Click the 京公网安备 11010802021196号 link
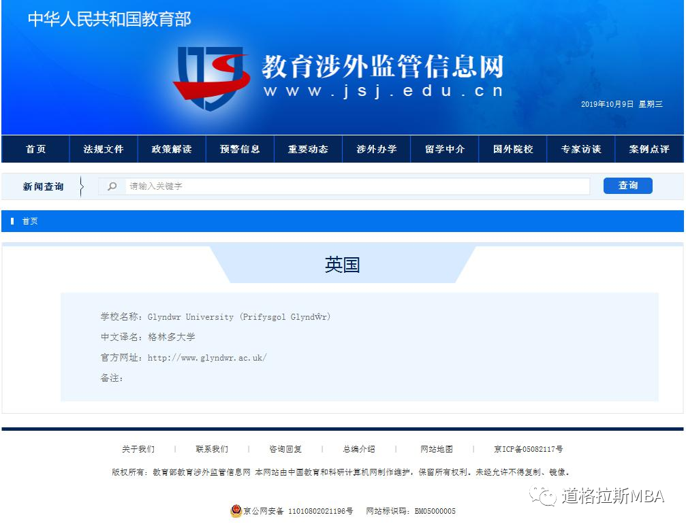The image size is (686, 526). coord(298,511)
